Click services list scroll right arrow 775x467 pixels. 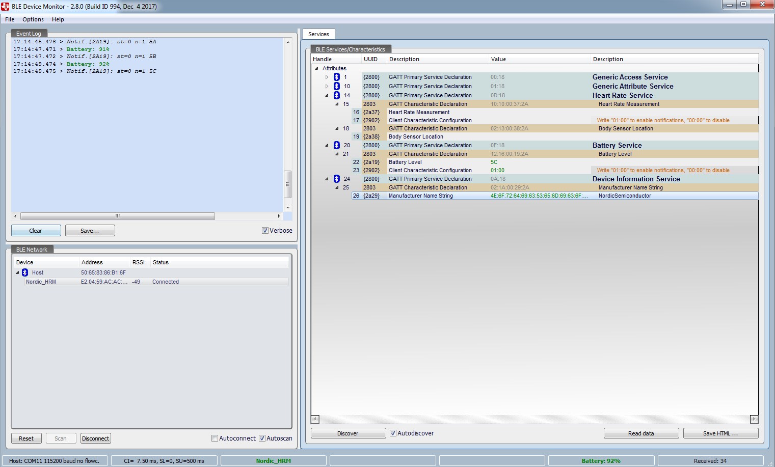click(x=754, y=419)
